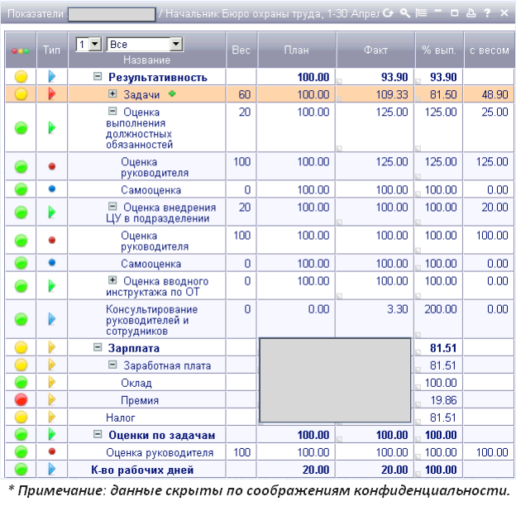Click the title text Начальник Бюро охраны труда
This screenshot has width=516, height=506.
click(243, 13)
